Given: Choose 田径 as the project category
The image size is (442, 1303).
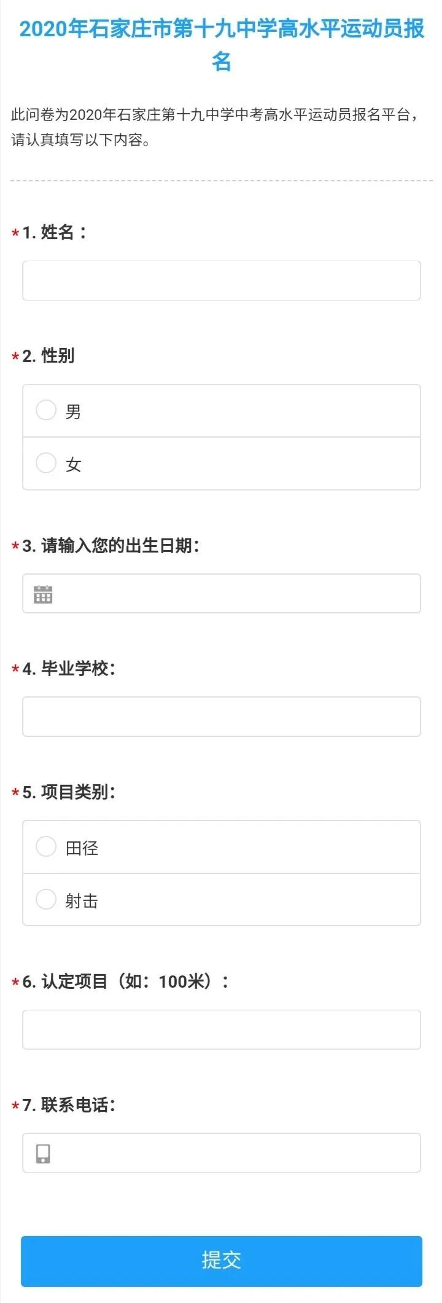Looking at the screenshot, I should coord(46,846).
